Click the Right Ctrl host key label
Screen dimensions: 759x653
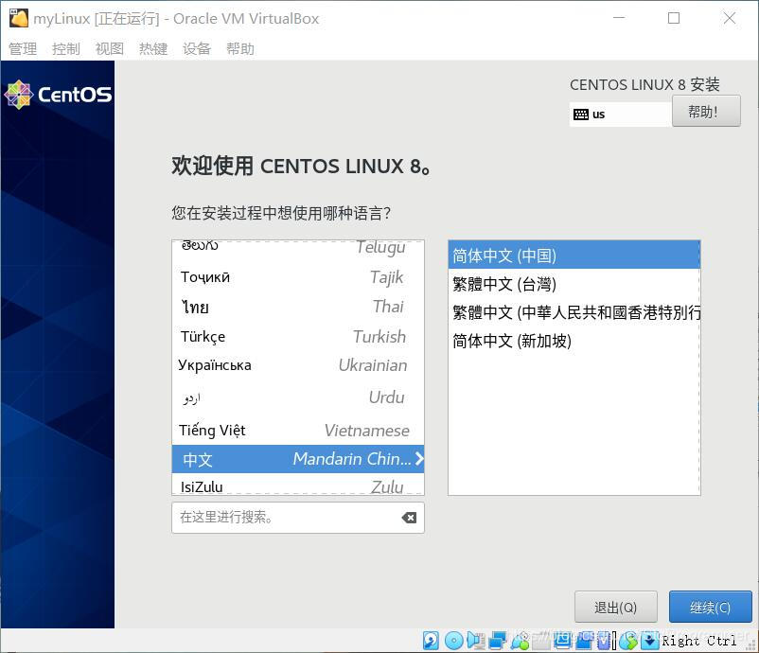(x=699, y=641)
